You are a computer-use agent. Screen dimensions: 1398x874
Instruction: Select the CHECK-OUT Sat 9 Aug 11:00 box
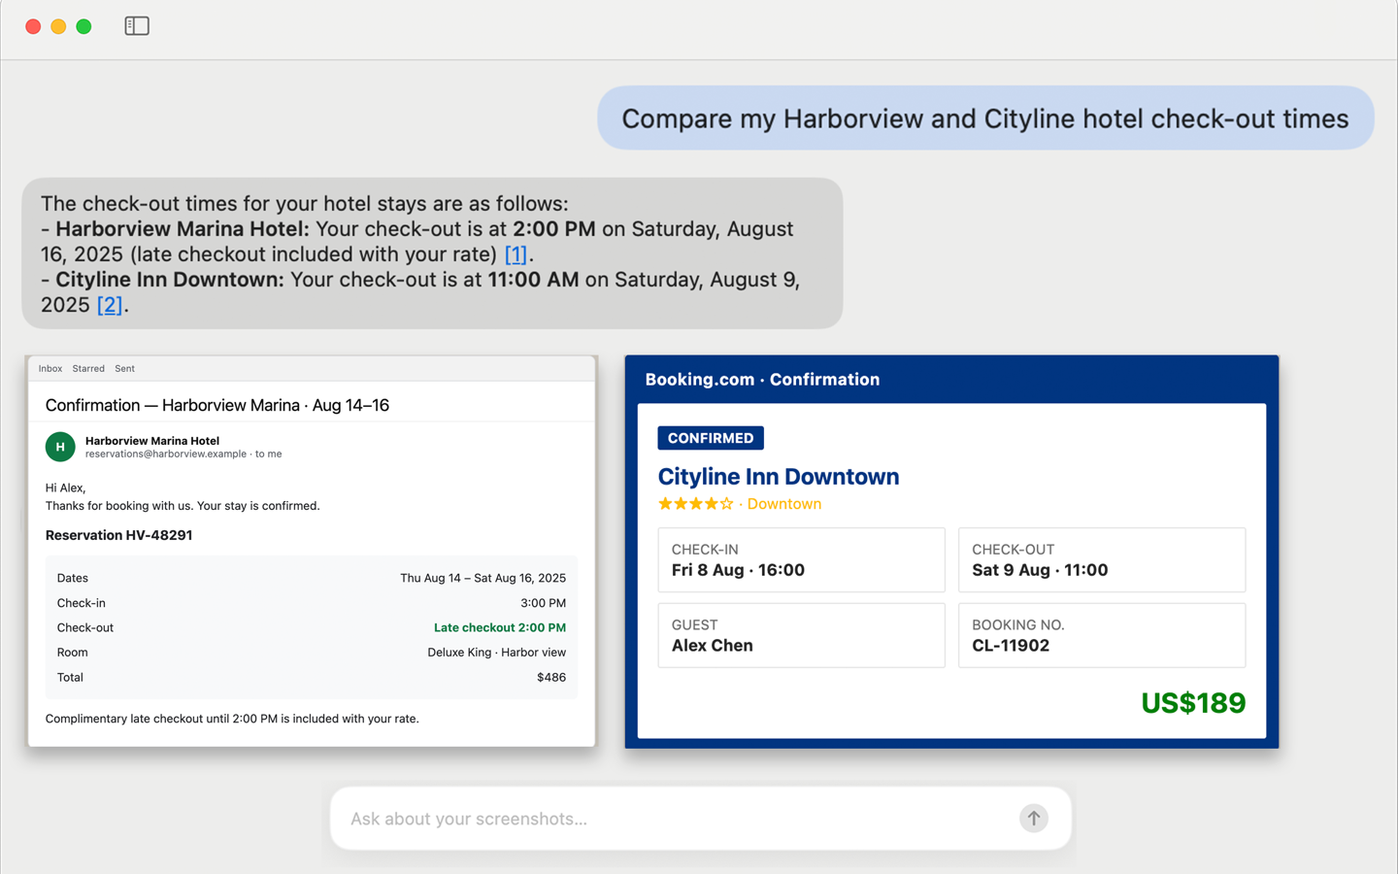1102,560
